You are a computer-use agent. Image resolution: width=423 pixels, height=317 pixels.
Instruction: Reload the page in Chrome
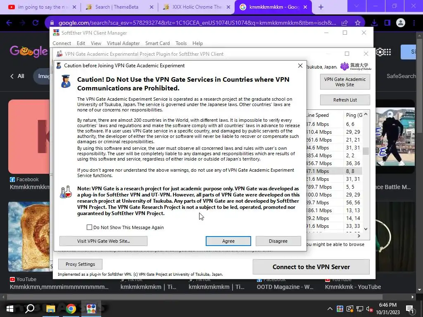36,23
